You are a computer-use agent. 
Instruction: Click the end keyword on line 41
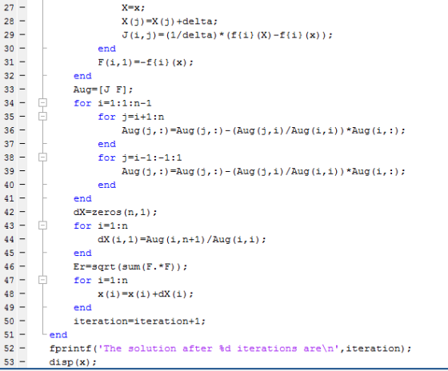coord(82,199)
